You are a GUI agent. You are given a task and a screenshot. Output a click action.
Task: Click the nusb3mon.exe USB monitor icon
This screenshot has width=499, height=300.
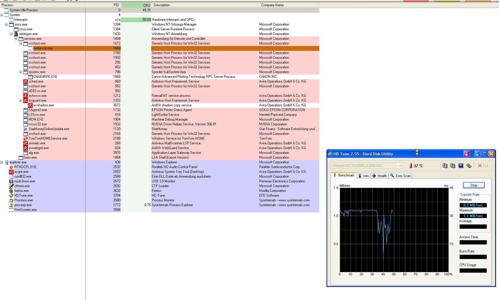click(11, 181)
